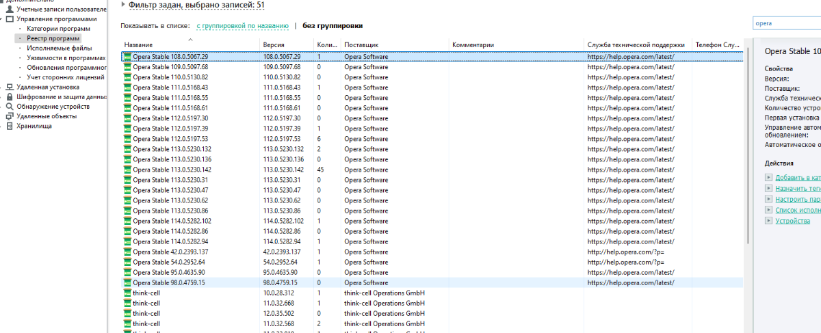Expand the 'Фильтр задан' filter triangle

[123, 5]
